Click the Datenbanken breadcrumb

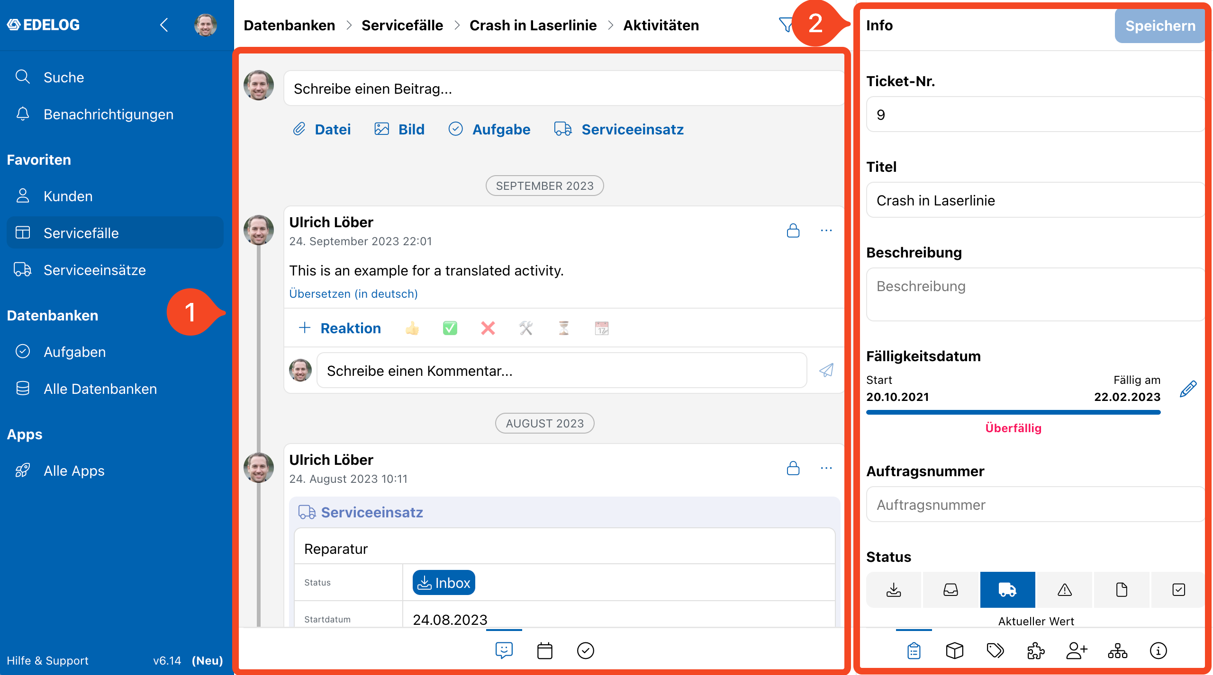pyautogui.click(x=290, y=25)
